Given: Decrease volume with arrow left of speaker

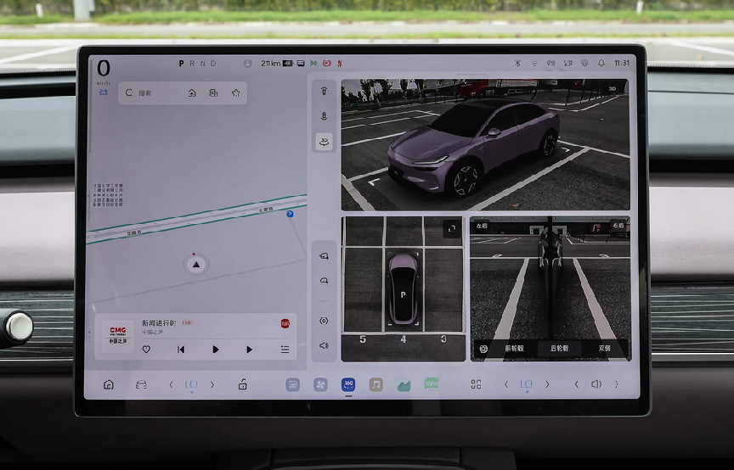Looking at the screenshot, I should [576, 384].
